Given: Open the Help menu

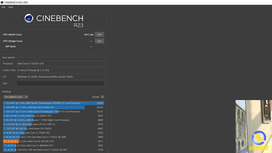Looking at the screenshot, I should [x=11, y=7].
